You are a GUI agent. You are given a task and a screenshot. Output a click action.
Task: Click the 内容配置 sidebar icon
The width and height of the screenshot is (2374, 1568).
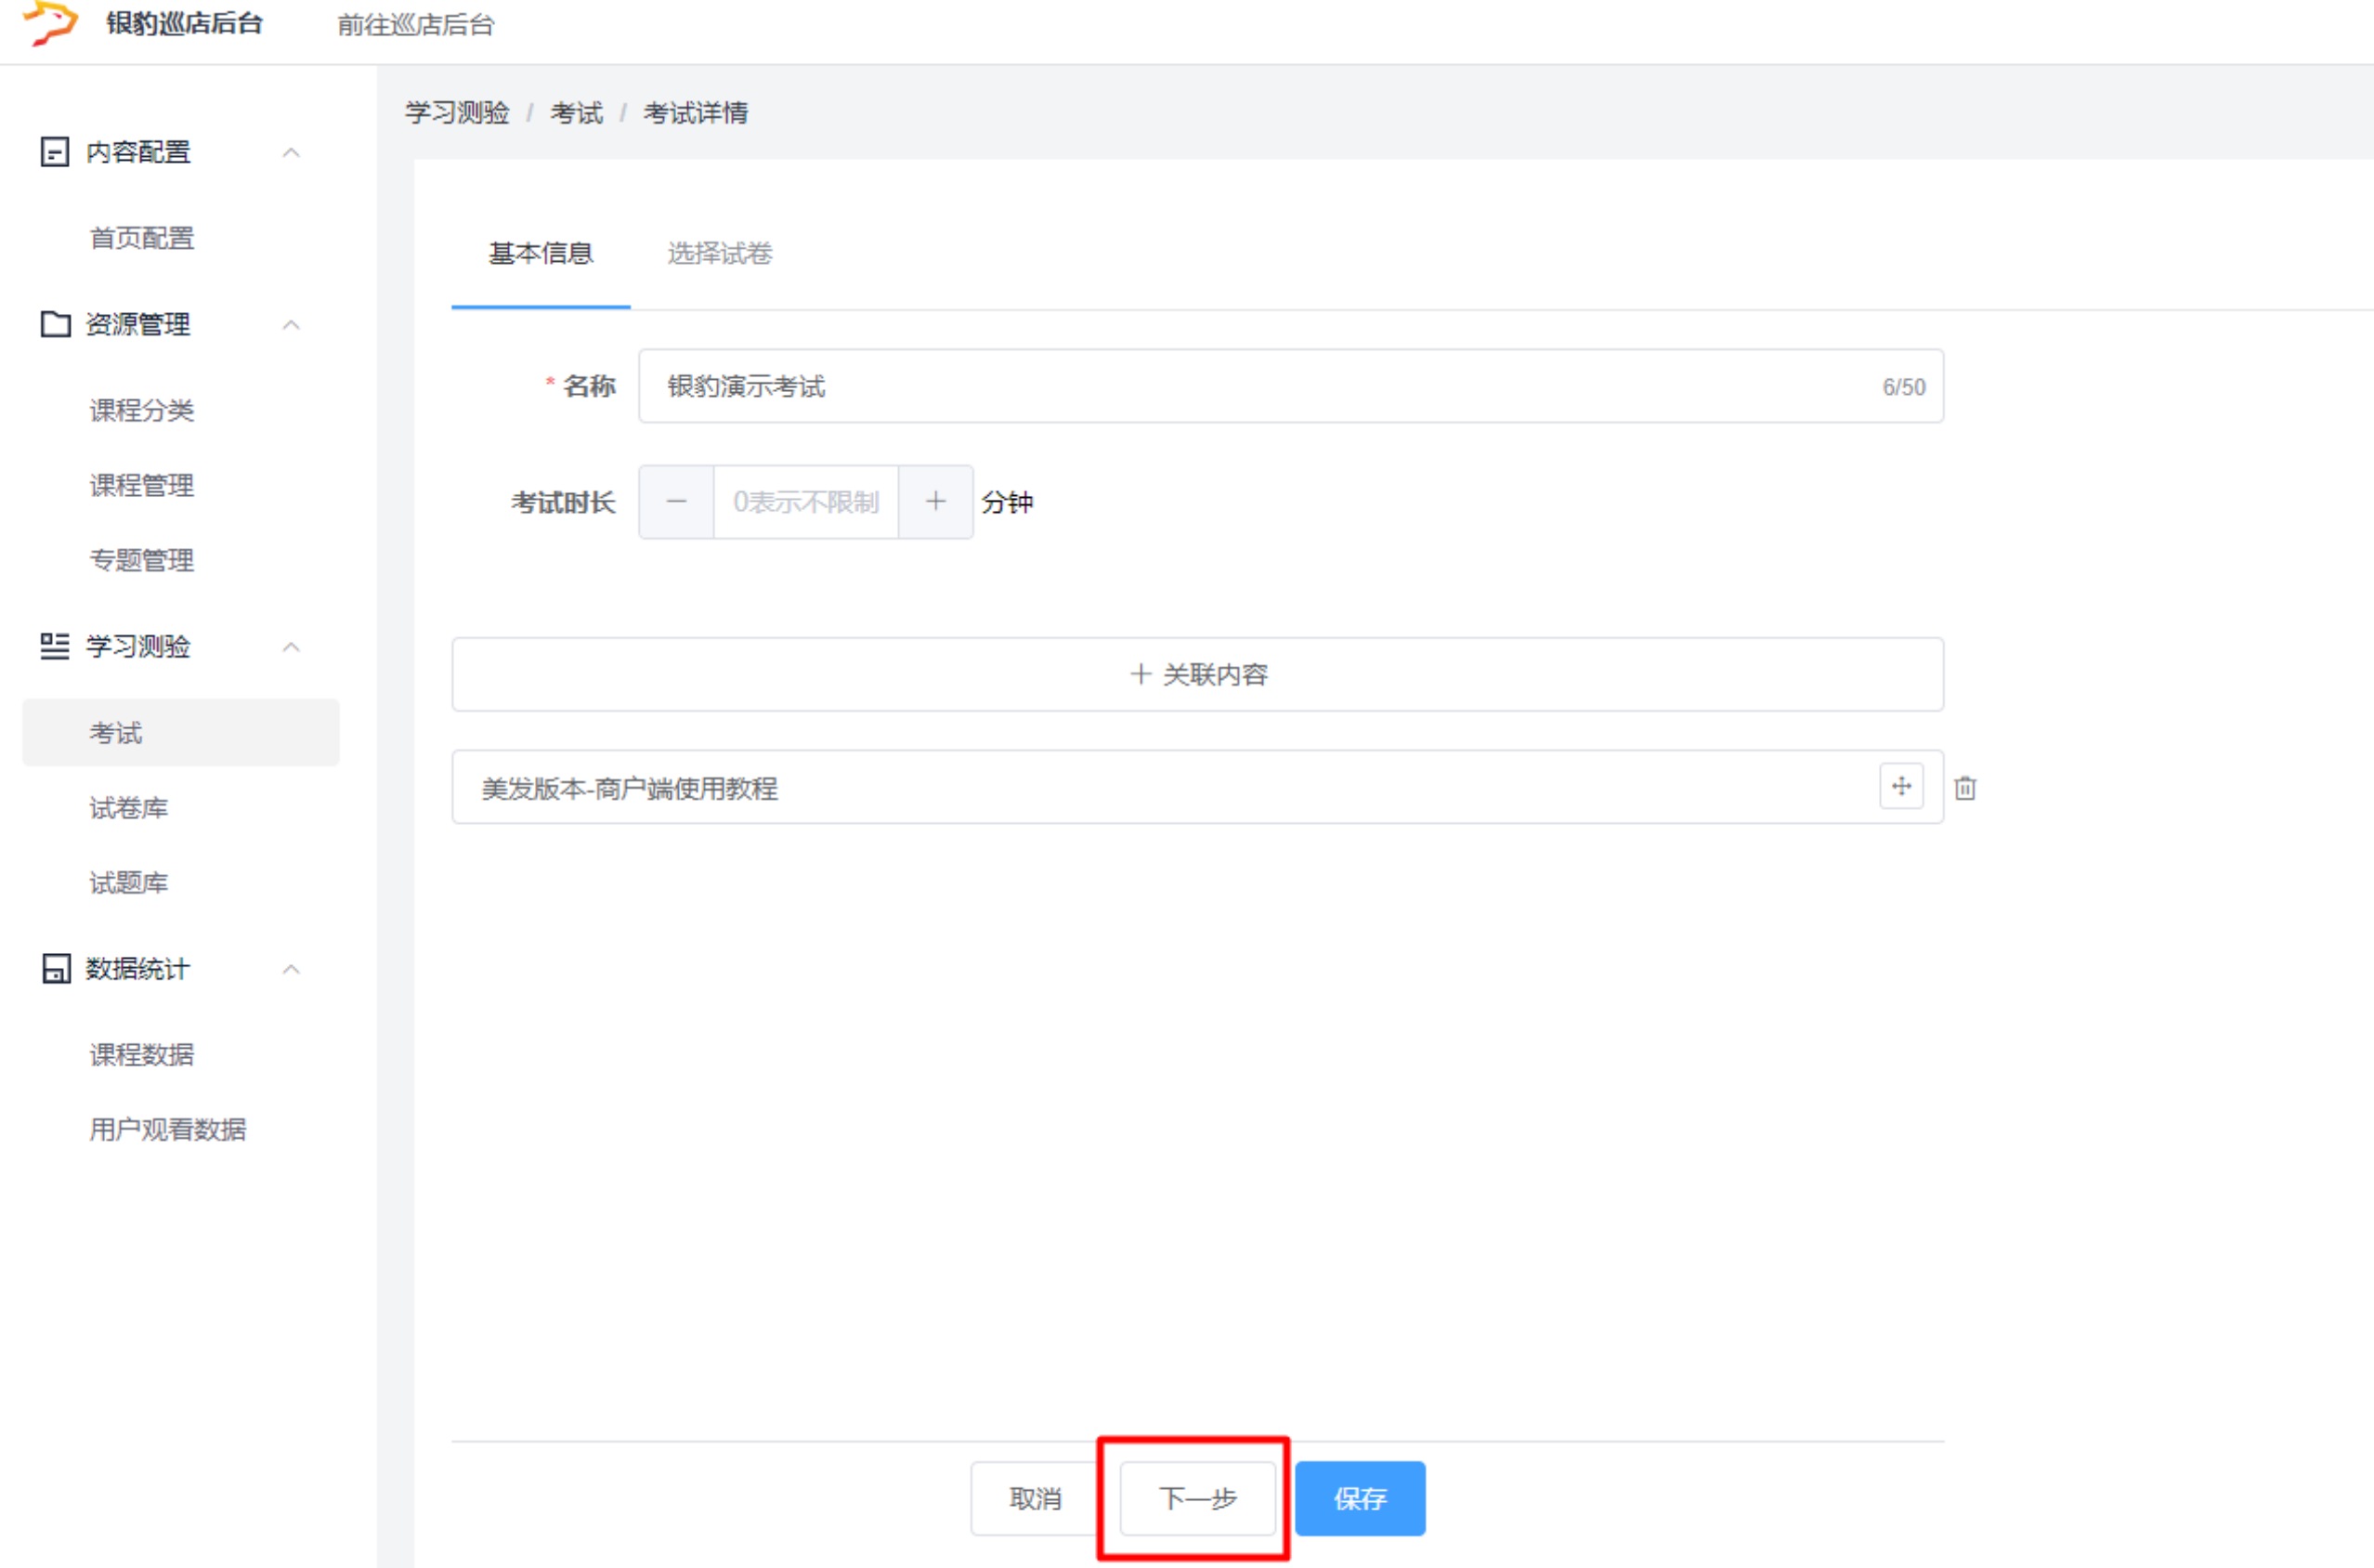(54, 152)
